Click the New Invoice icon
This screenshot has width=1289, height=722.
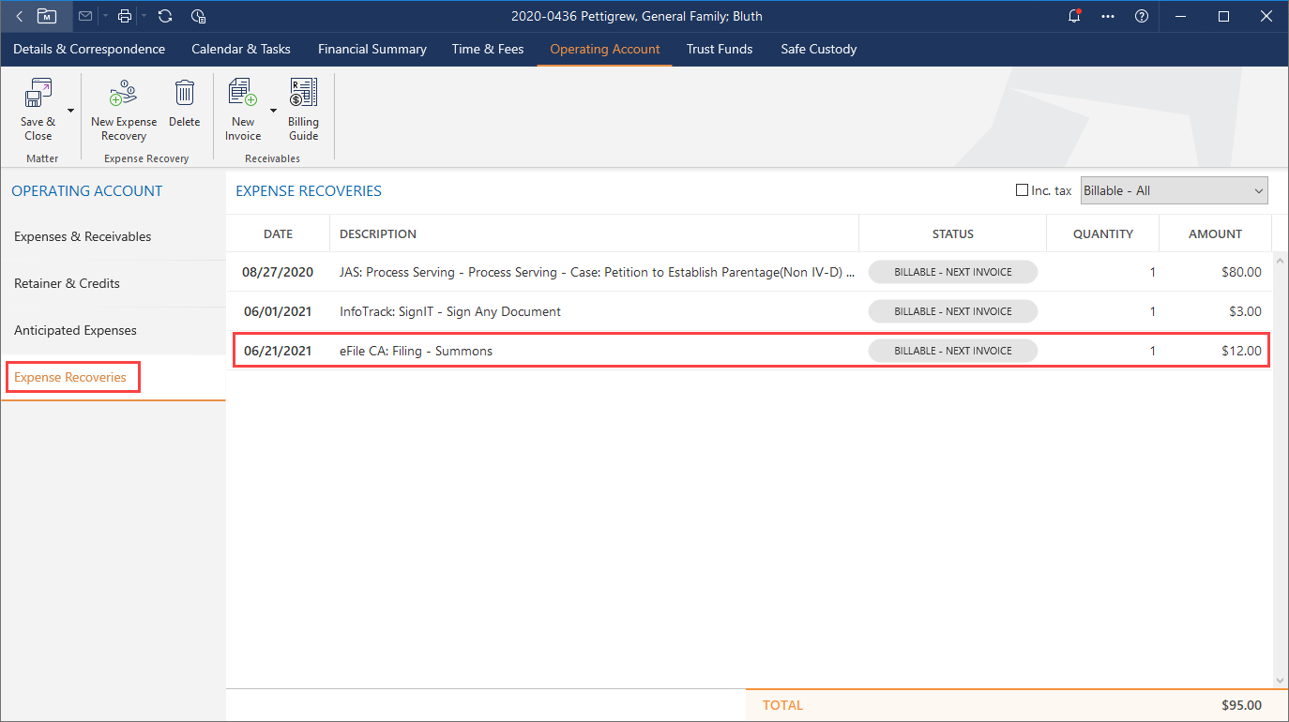pos(242,92)
